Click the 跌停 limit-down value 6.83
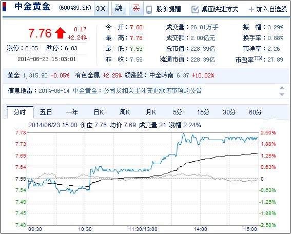This screenshot has width=291, height=234. click(71, 48)
